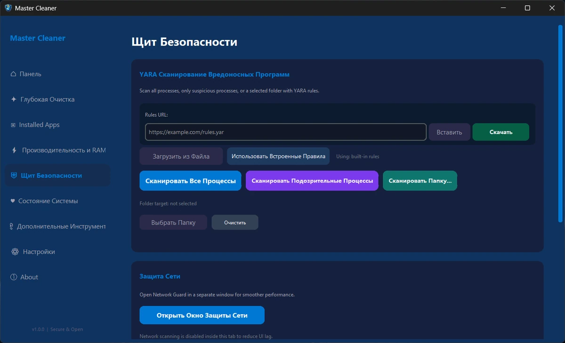Click 'Network scanning is disabled' note text
The height and width of the screenshot is (343, 565).
click(x=206, y=336)
